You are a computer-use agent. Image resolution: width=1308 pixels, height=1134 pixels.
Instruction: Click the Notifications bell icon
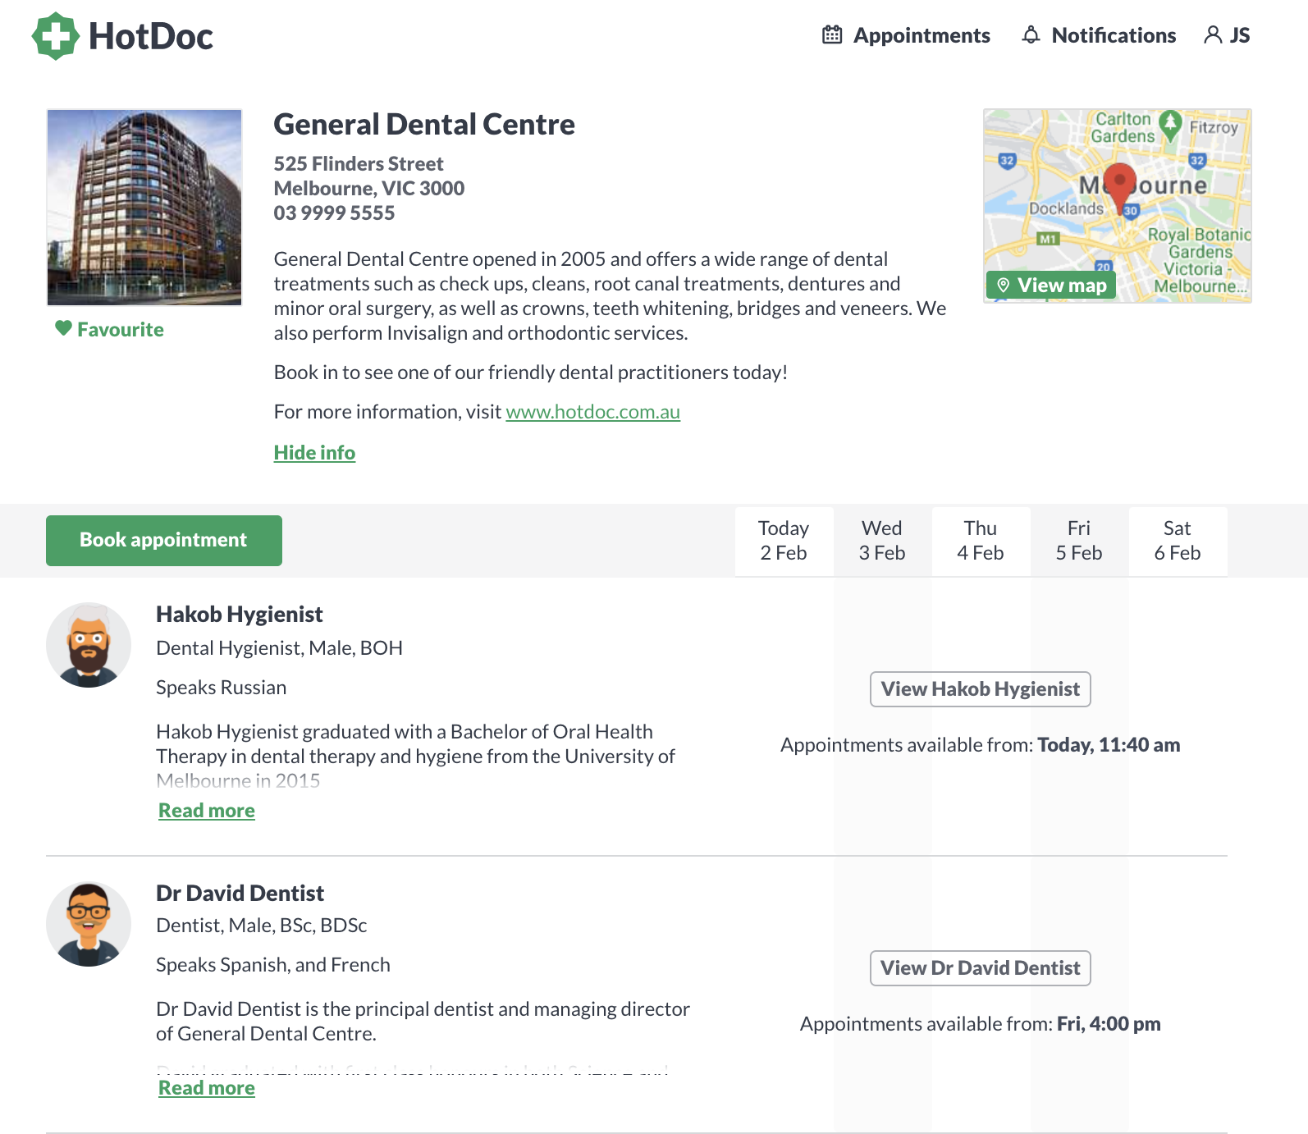pyautogui.click(x=1031, y=35)
